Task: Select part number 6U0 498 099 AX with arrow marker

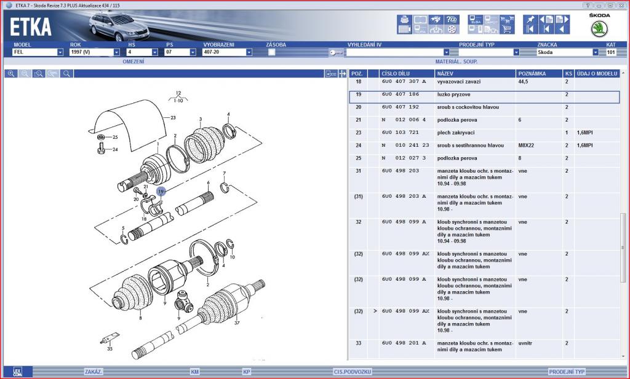Action: point(405,311)
